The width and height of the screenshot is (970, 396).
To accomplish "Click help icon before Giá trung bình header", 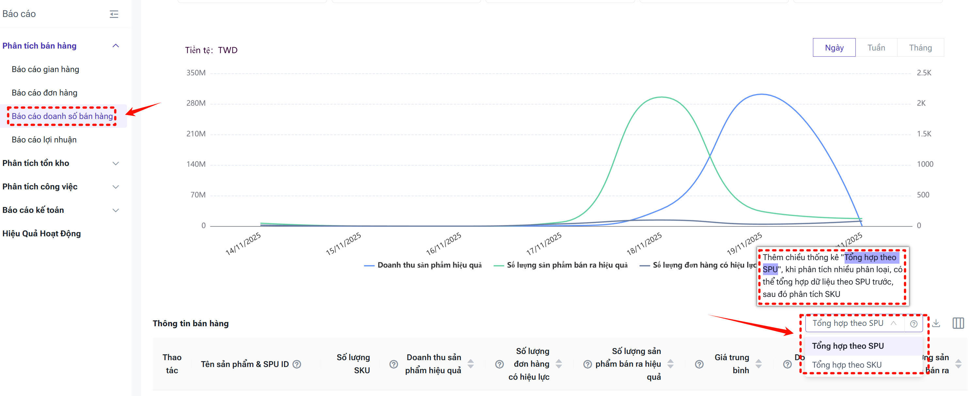I will point(699,364).
